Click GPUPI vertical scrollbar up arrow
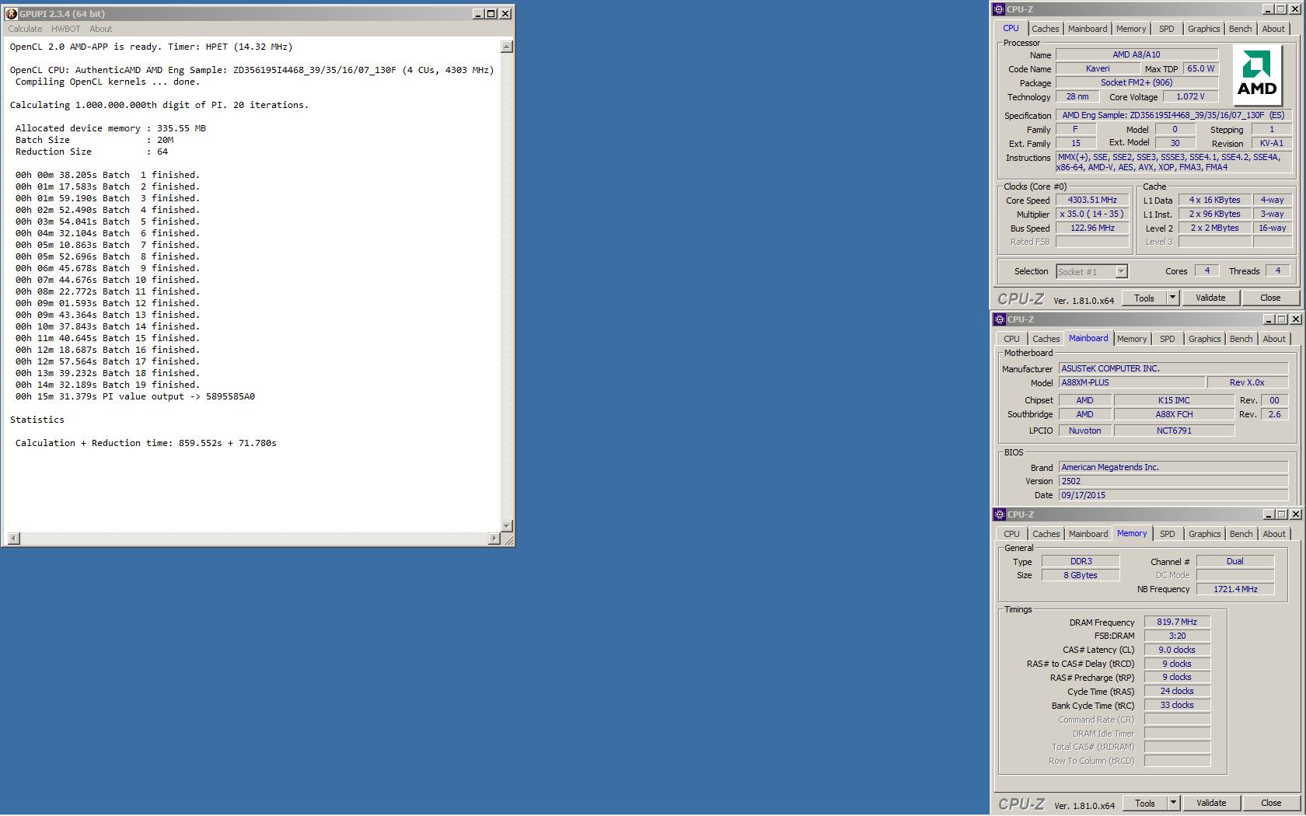 pyautogui.click(x=507, y=47)
